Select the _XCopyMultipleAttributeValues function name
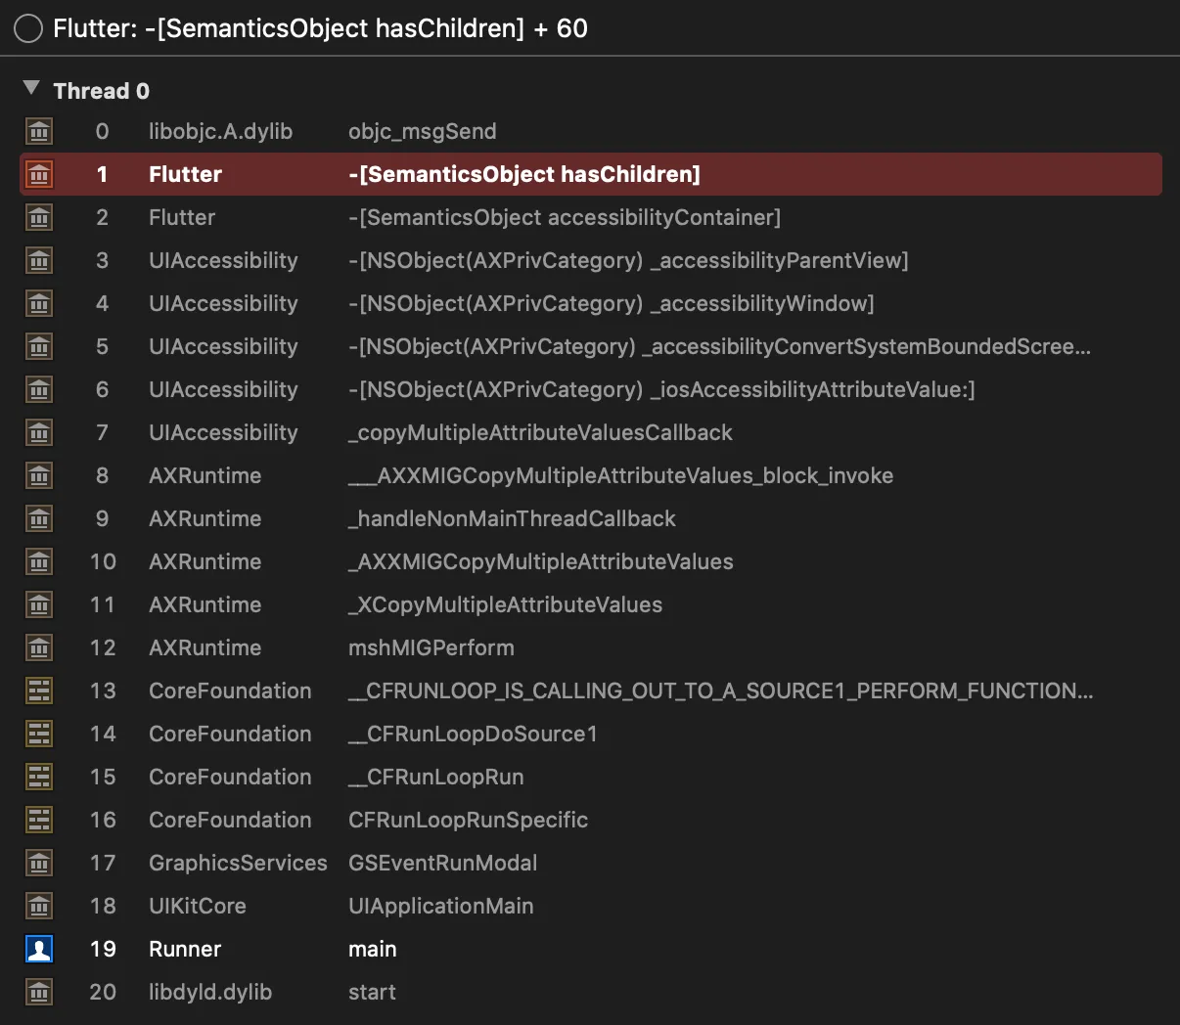The image size is (1180, 1025). (x=506, y=605)
